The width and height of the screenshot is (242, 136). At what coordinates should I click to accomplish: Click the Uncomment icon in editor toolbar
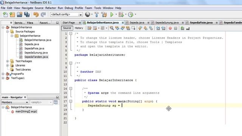[x=188, y=28]
